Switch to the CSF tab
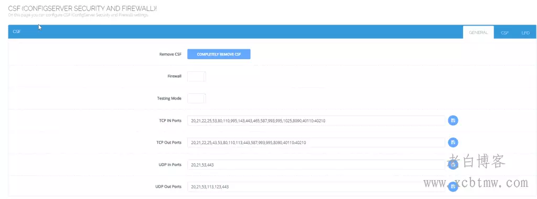 (x=504, y=33)
